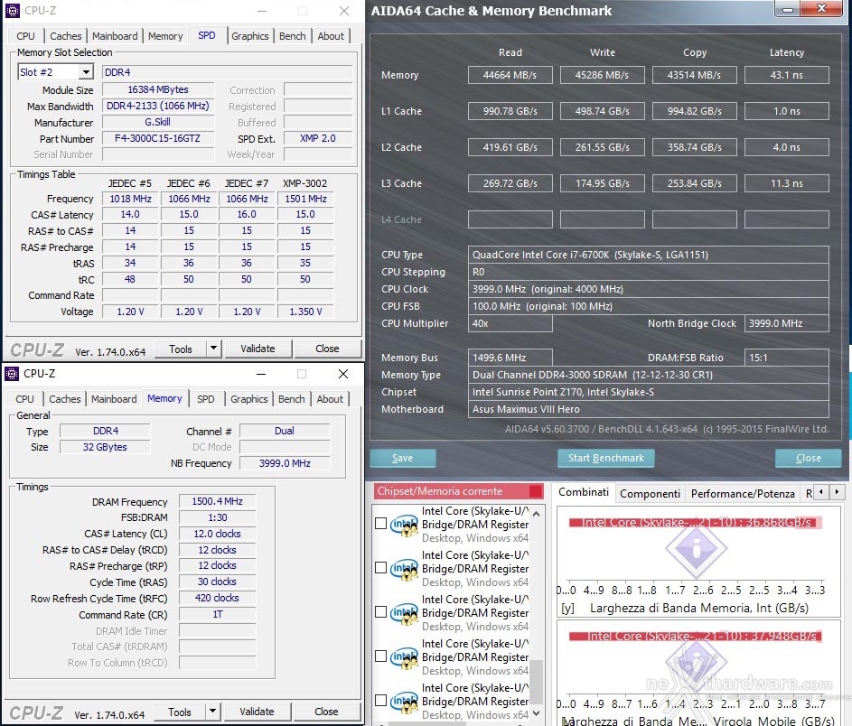Open the Graphics tab in the upper CPU-Z window
Screen dimensions: 852x726
coord(250,36)
